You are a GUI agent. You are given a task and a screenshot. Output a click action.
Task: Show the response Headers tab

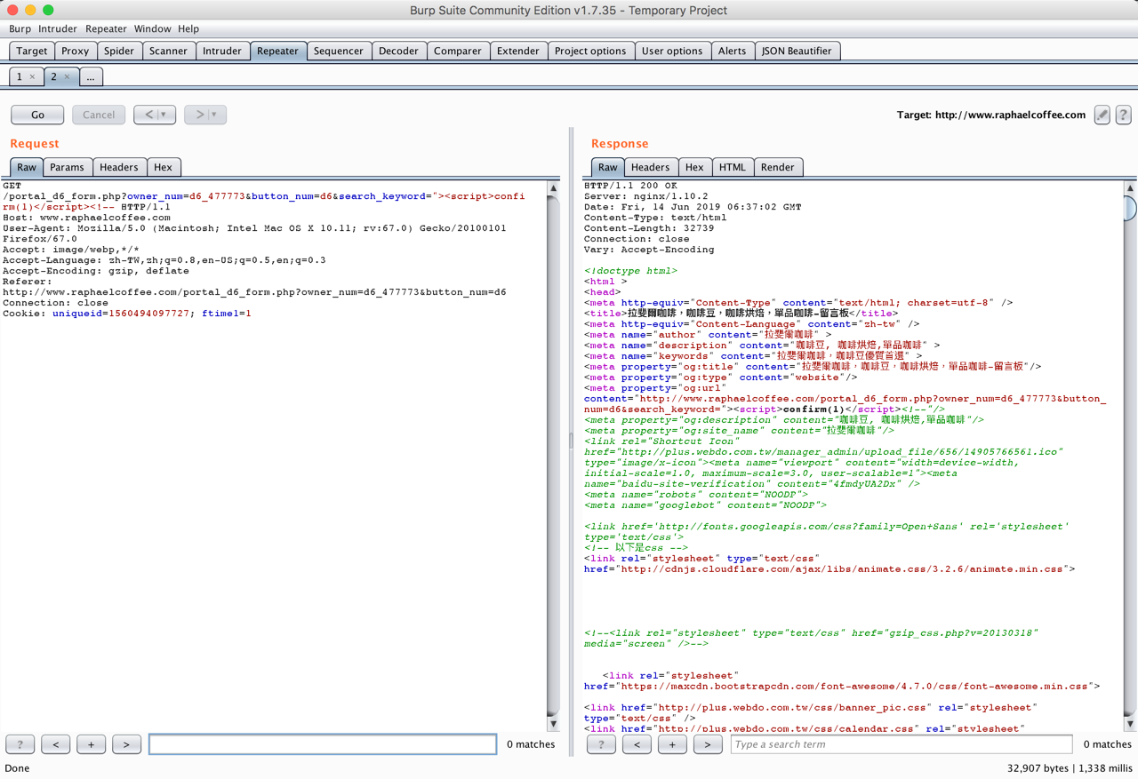click(x=651, y=167)
